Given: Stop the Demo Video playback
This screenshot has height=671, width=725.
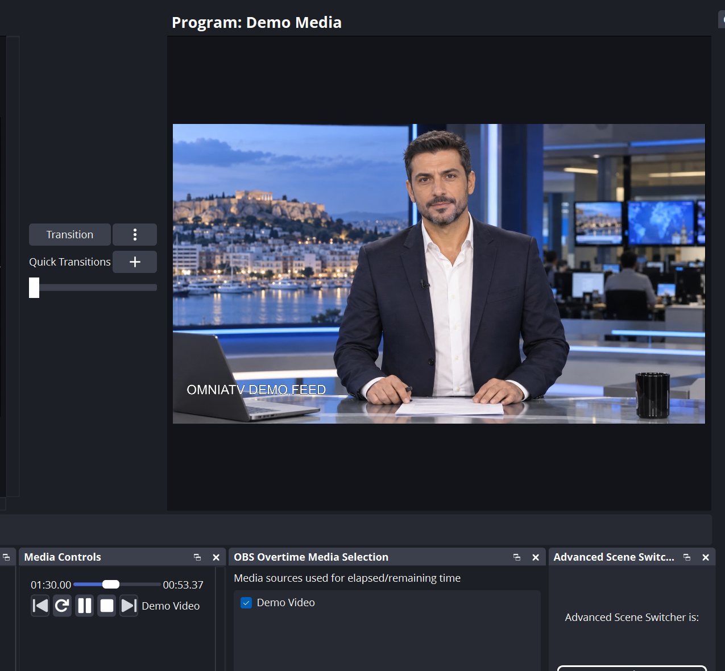Looking at the screenshot, I should coord(107,606).
